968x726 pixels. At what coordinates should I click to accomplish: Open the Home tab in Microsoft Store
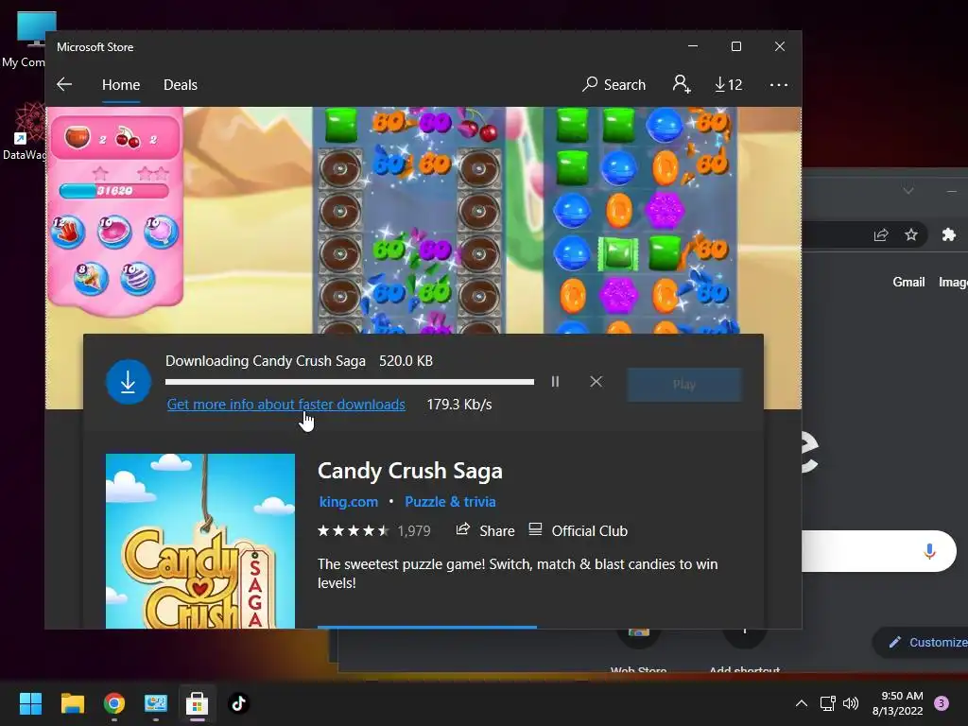point(121,84)
